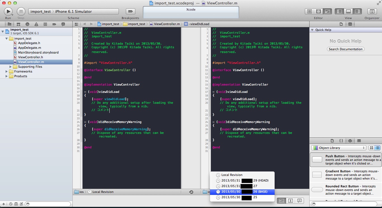Image resolution: width=382 pixels, height=208 pixels.
Task: Show the Symbol navigator
Action: tap(18, 24)
